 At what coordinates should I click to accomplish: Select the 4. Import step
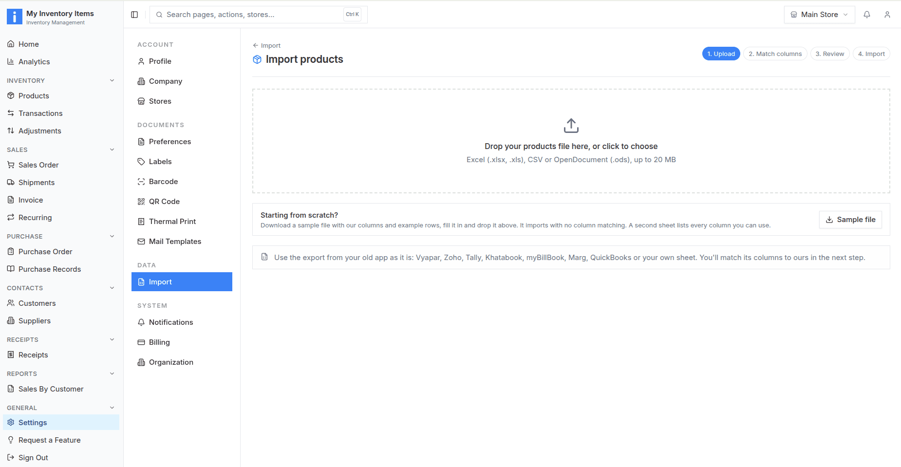pyautogui.click(x=871, y=54)
